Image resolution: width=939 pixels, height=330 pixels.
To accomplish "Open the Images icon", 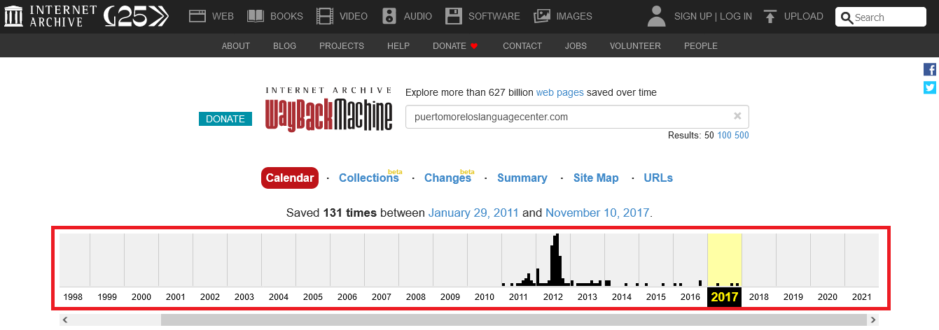I will pos(542,16).
